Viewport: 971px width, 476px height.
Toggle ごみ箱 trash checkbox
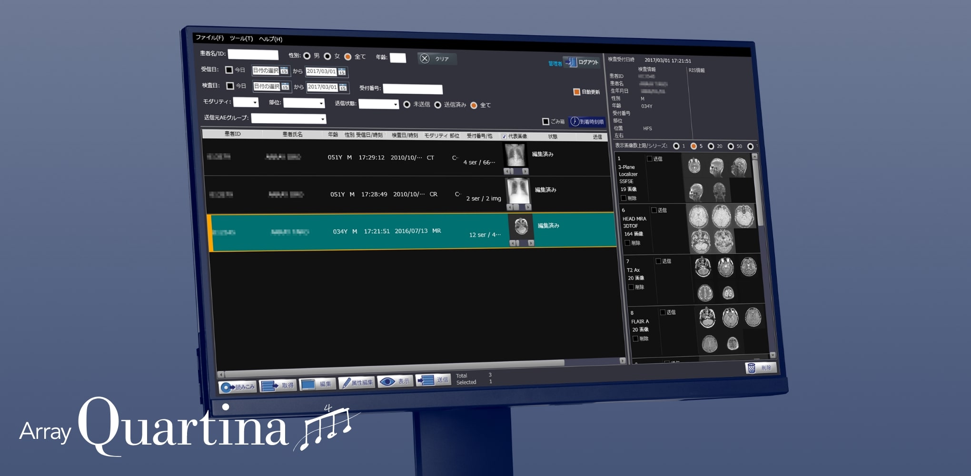[545, 121]
